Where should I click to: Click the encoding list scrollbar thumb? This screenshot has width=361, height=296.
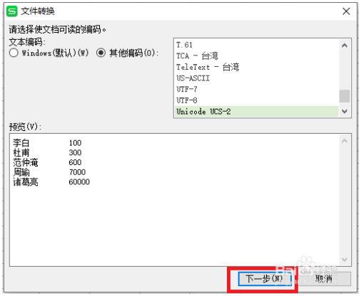345,96
